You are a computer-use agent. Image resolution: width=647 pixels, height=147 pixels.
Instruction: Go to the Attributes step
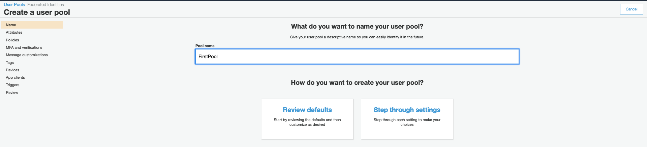pos(14,32)
